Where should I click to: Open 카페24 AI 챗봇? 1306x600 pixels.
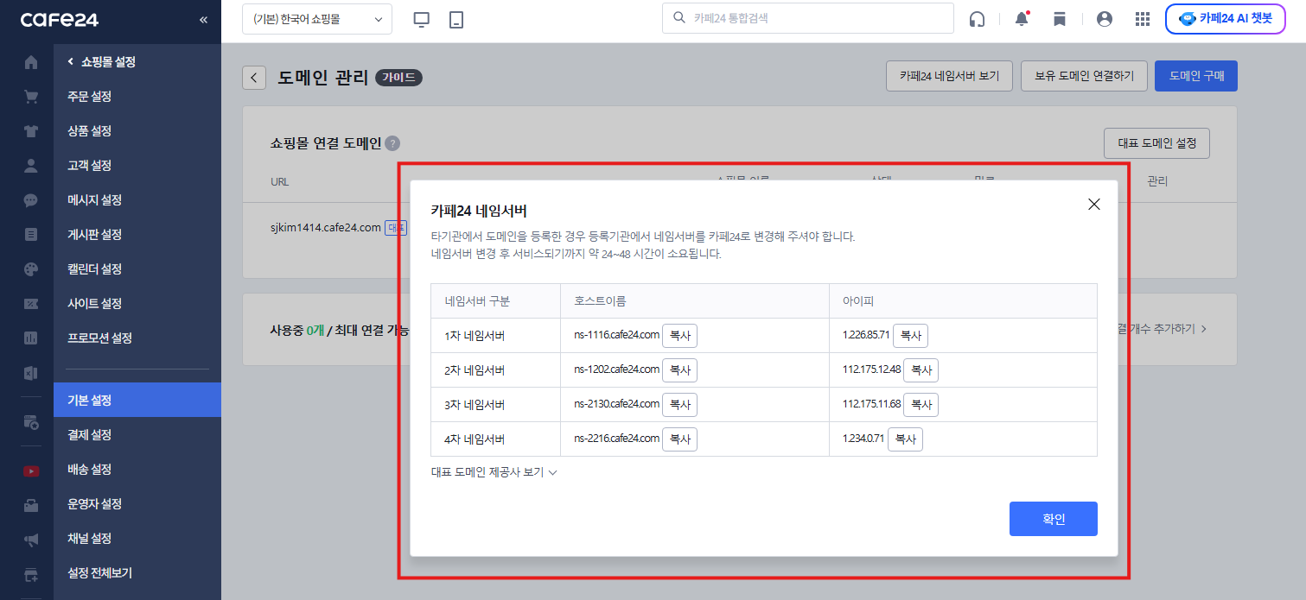click(x=1224, y=19)
